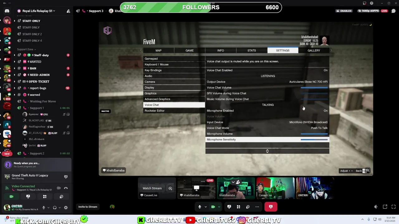This screenshot has width=399, height=224.
Task: Open soundboard icon in voice panel
Action: point(61,197)
